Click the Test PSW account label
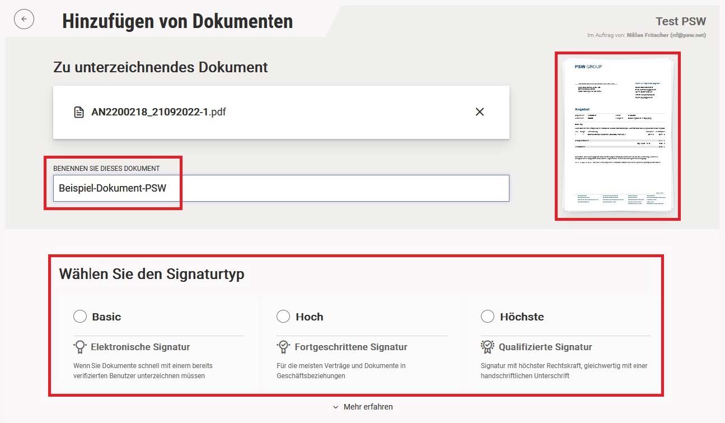The height and width of the screenshot is (423, 725). click(681, 21)
